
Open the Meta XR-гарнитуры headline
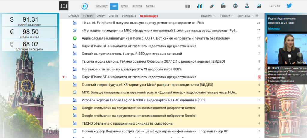point(148,85)
